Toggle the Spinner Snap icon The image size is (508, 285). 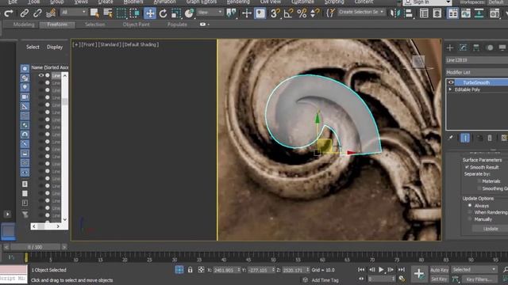[x=314, y=13]
